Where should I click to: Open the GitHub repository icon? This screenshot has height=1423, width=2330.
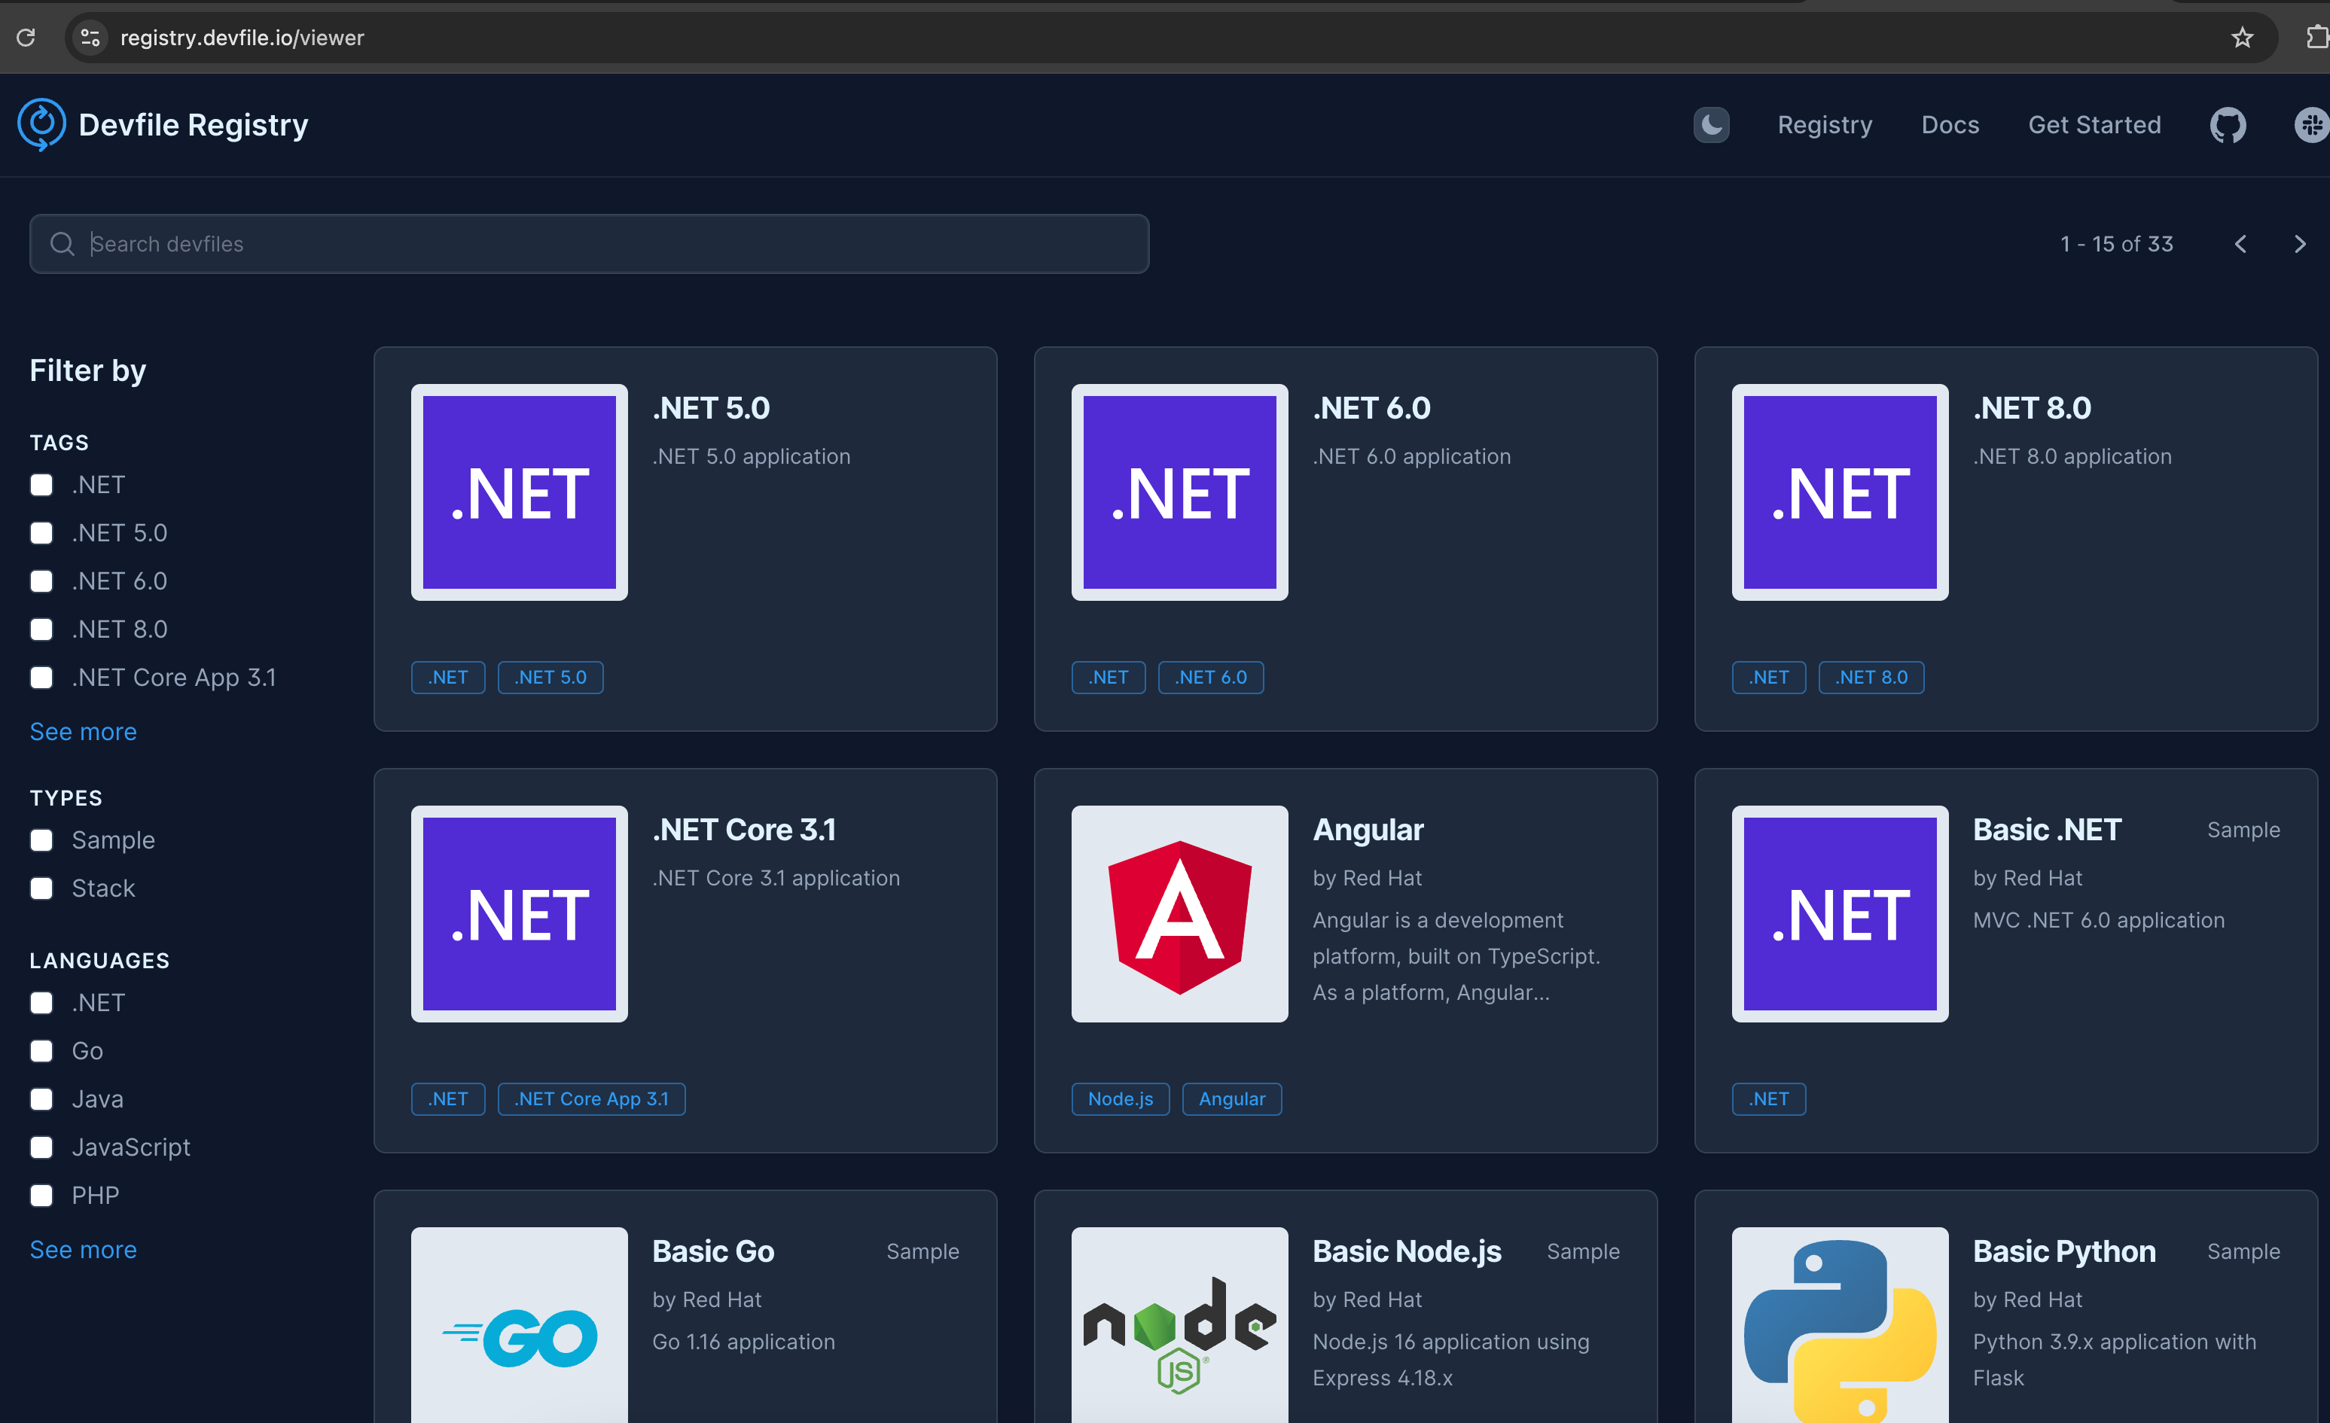click(x=2228, y=125)
